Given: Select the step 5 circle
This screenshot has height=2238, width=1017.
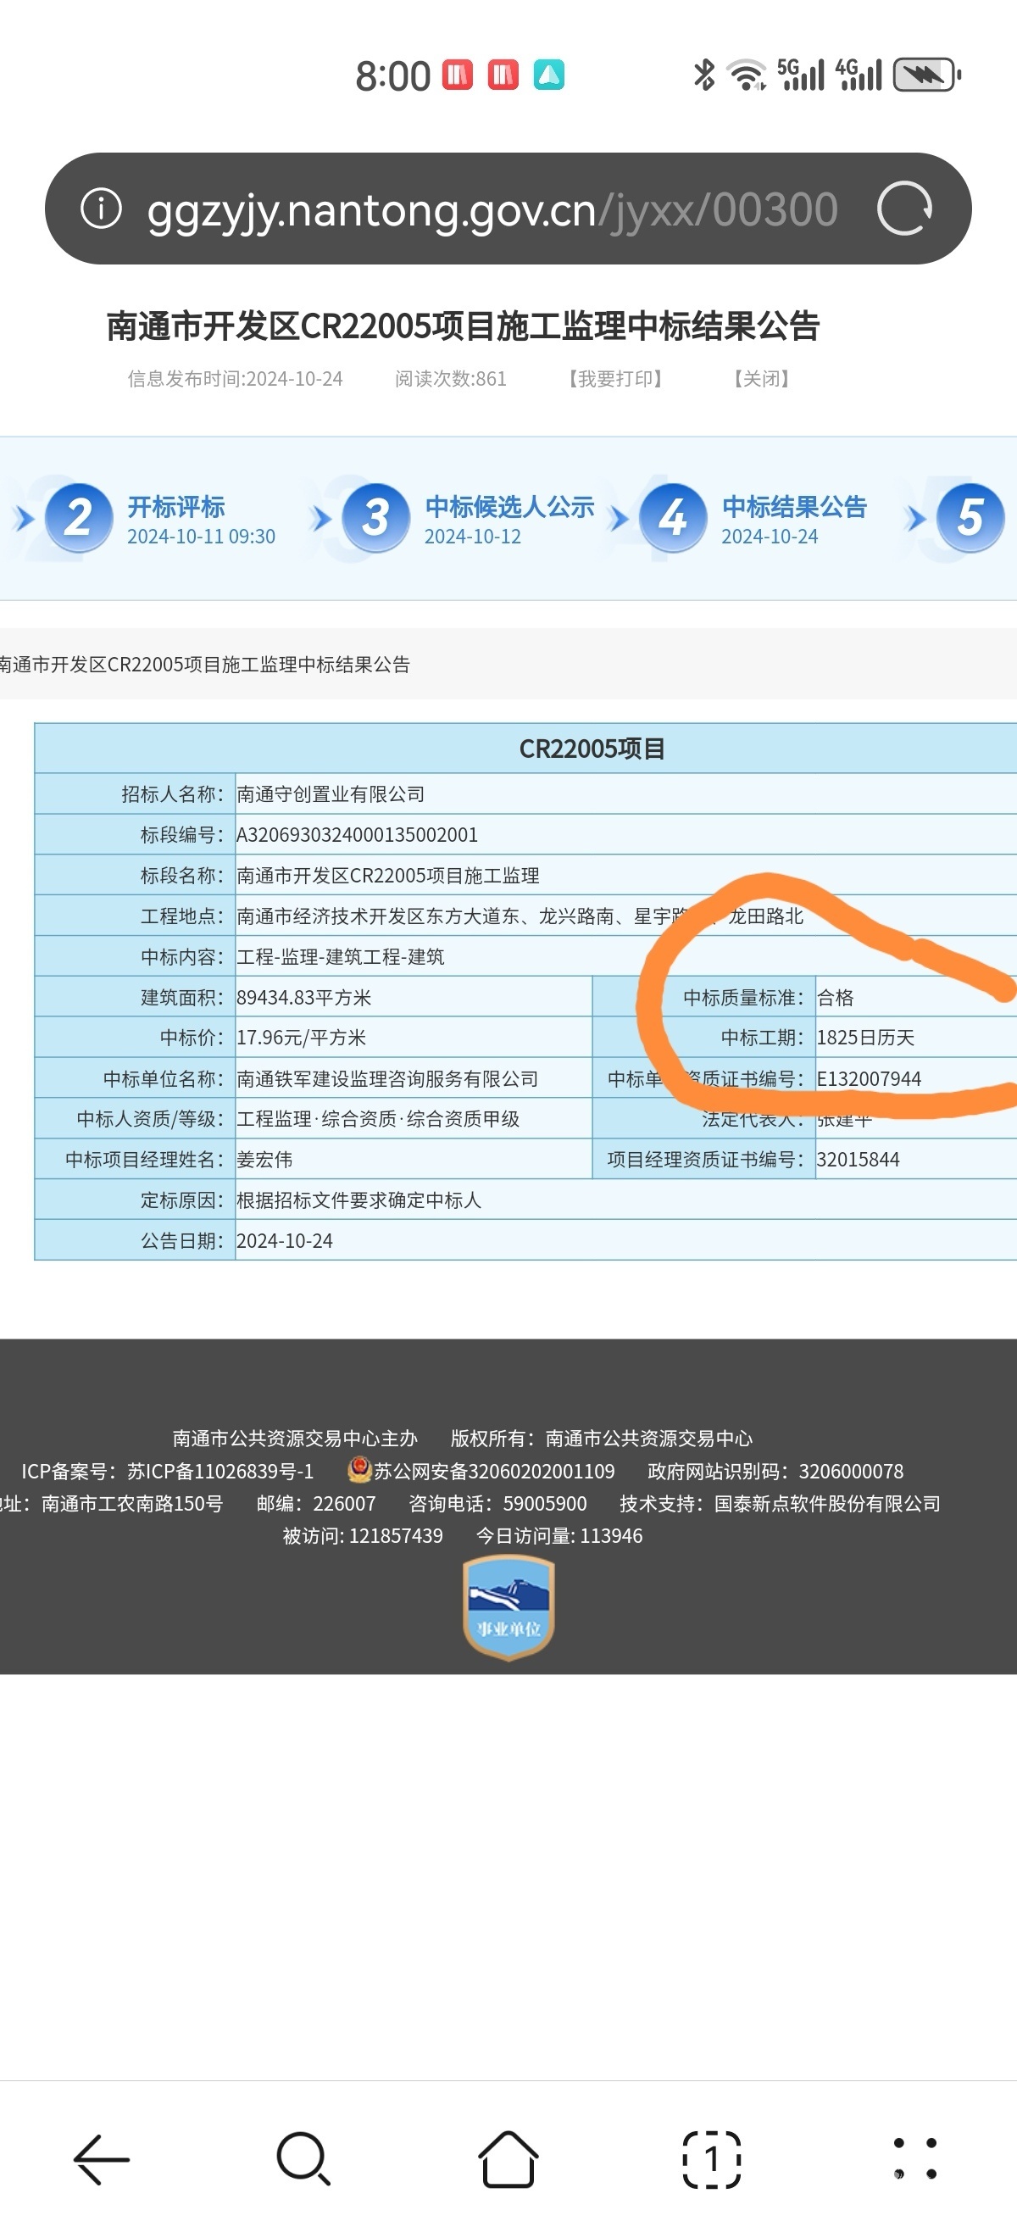Looking at the screenshot, I should click(x=970, y=519).
